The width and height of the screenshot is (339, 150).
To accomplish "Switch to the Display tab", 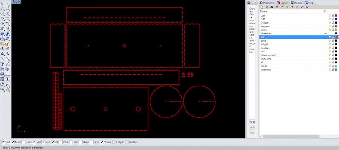I will pos(297,3).
